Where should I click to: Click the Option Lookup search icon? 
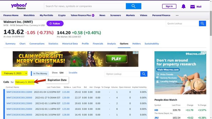point(144,74)
